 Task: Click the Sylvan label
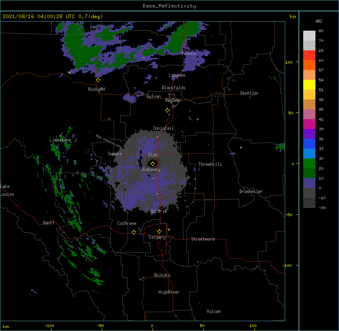153,96
